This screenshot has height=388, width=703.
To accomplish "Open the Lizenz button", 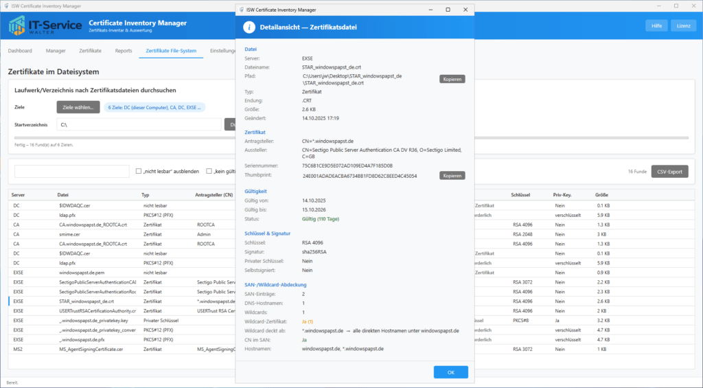I will pyautogui.click(x=683, y=25).
